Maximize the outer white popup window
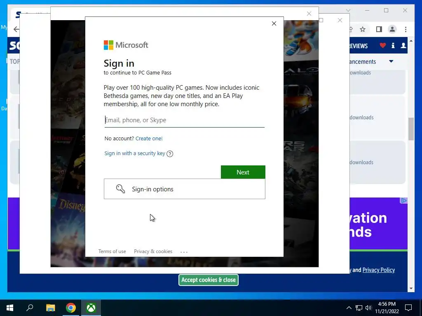Image resolution: width=422 pixels, height=316 pixels. 321,20
